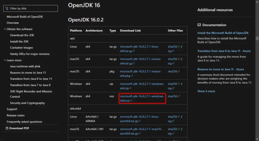Viewport: 259px width, 141px height.
Task: Open Frequently asked questions
Action: click(x=24, y=122)
